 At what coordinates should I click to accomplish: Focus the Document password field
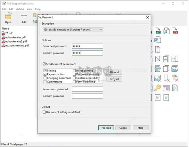point(87,46)
